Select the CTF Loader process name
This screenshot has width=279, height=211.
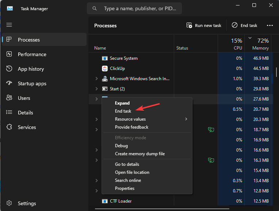tap(121, 201)
